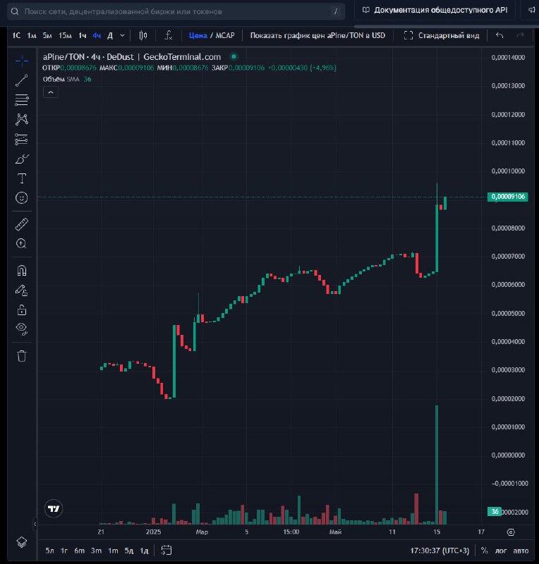The height and width of the screenshot is (564, 539).
Task: Select the text annotation tool
Action: pyautogui.click(x=22, y=178)
